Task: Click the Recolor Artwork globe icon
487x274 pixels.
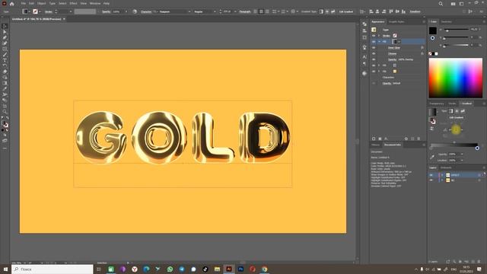Action: [x=135, y=11]
